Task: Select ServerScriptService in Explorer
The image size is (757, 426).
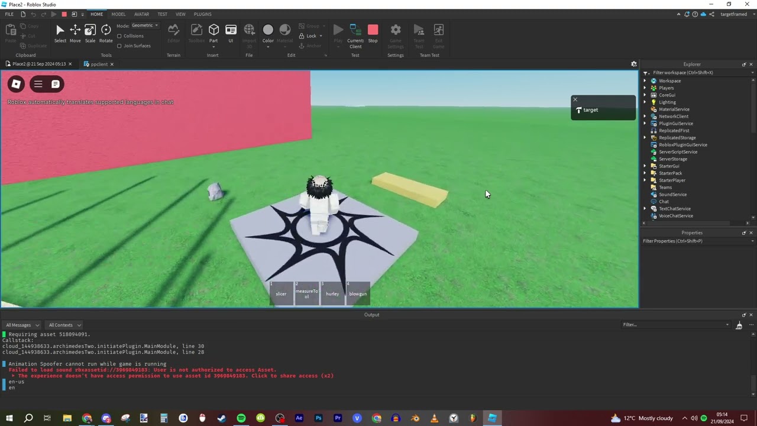Action: coord(678,152)
